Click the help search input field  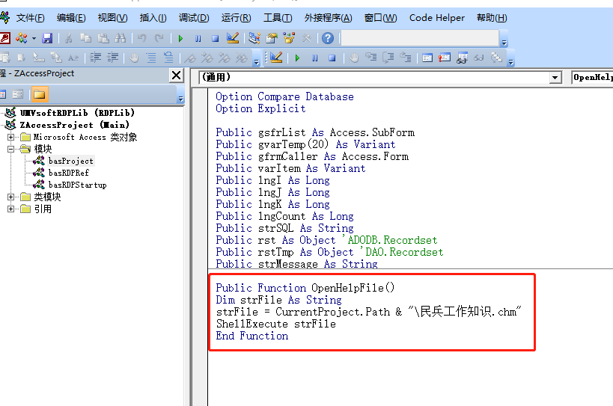pos(420,38)
